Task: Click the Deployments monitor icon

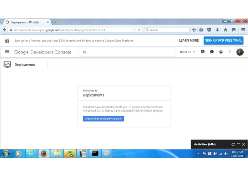Action: 7,64
